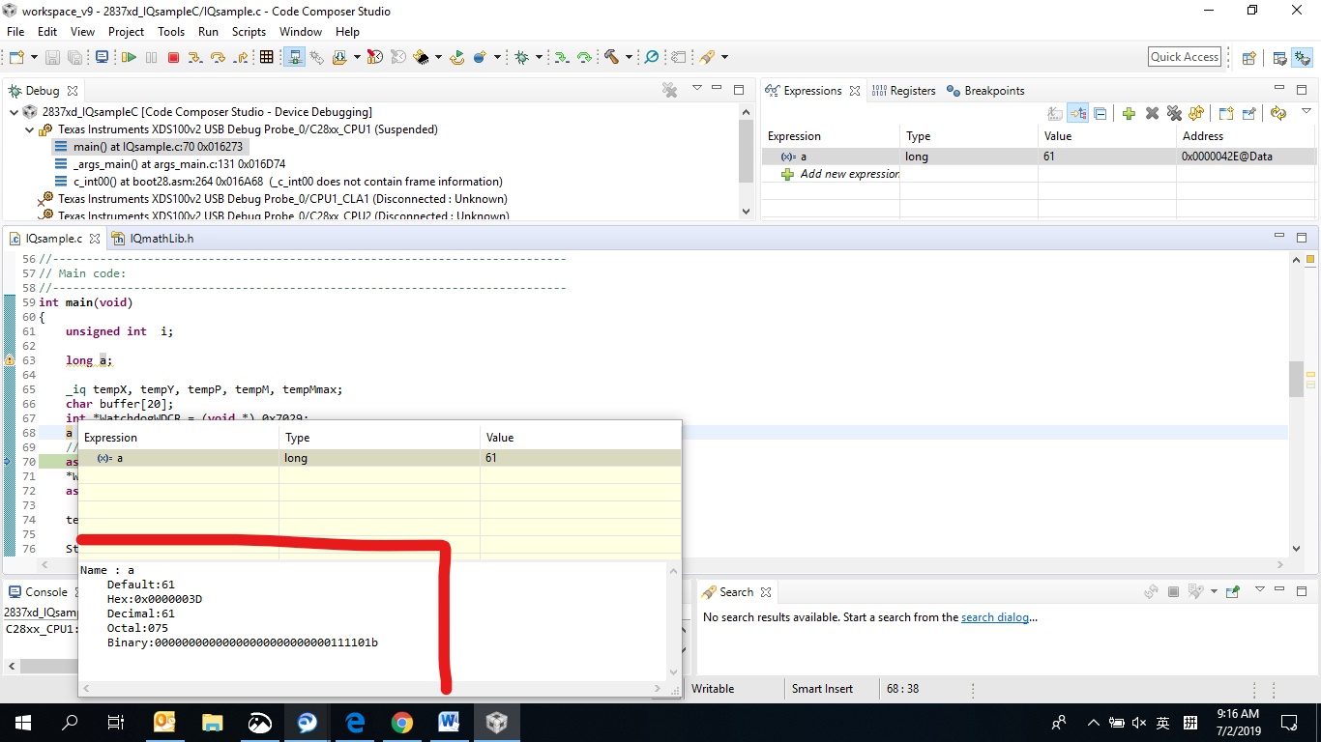This screenshot has width=1321, height=742.
Task: Click the Collapse All icon in Expressions
Action: 1101,113
